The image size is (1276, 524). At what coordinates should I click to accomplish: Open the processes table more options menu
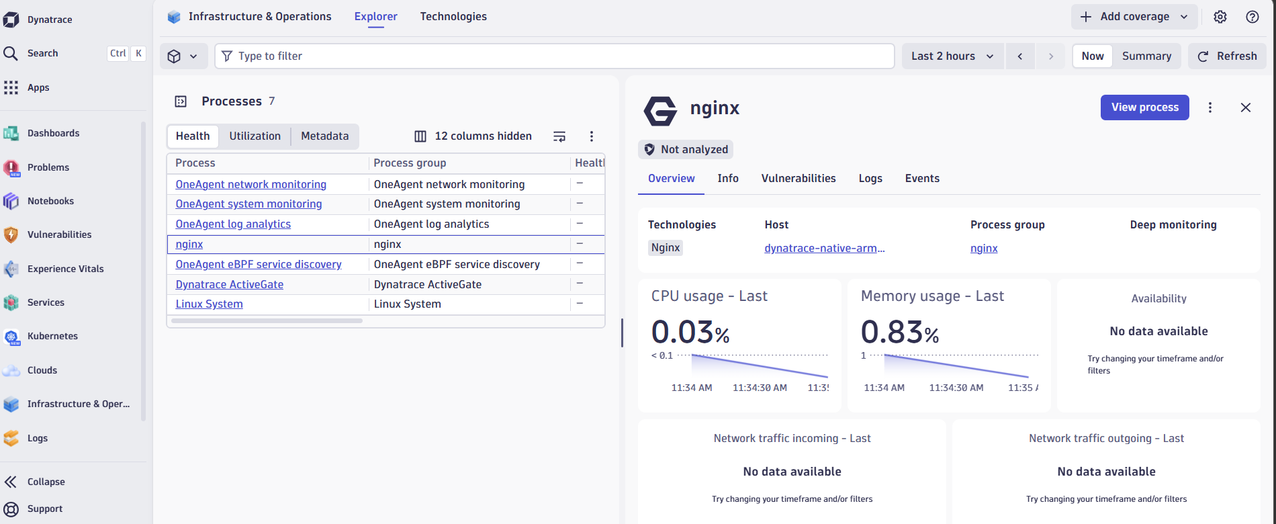point(592,136)
